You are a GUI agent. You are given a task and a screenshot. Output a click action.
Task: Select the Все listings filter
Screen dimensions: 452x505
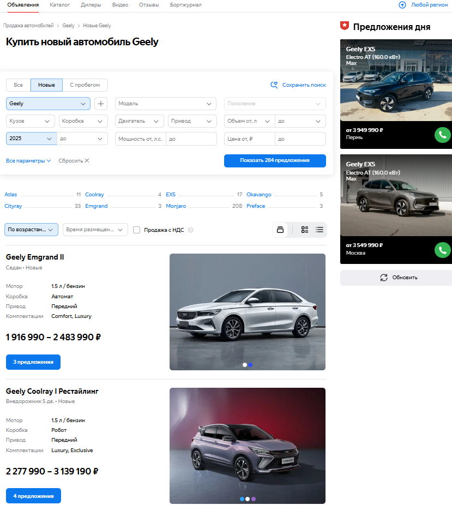pos(19,85)
